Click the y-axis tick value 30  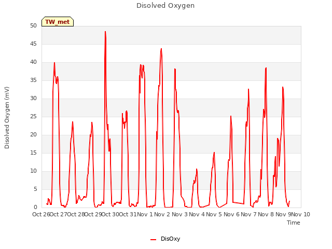point(33,98)
